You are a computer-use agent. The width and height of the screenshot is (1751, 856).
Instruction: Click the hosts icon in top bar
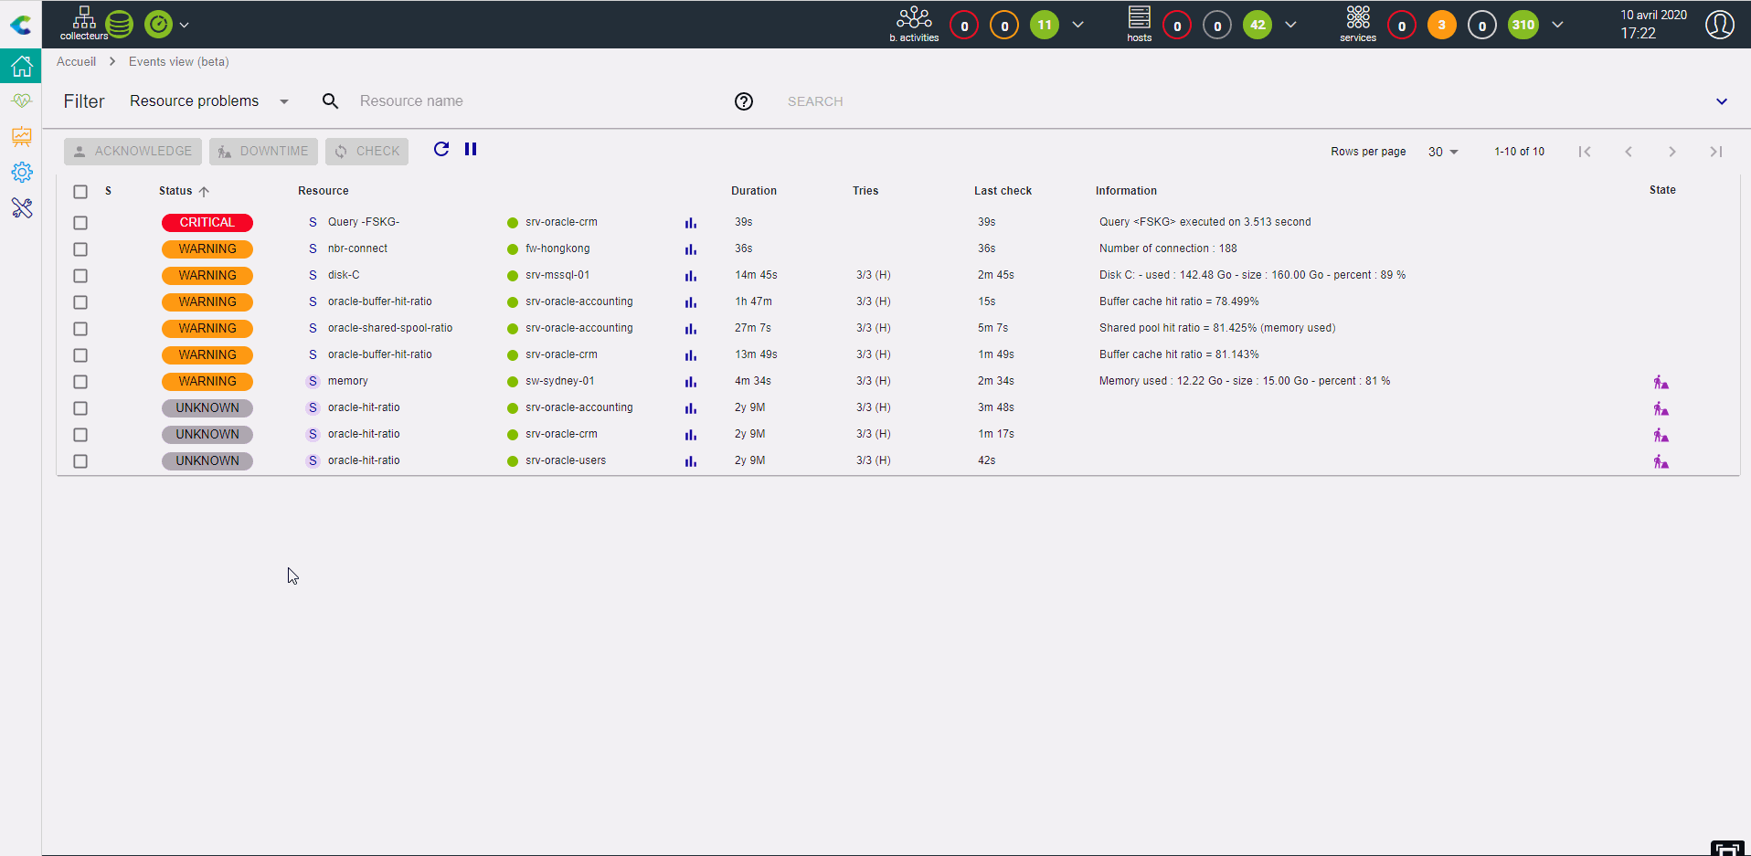pos(1139,24)
